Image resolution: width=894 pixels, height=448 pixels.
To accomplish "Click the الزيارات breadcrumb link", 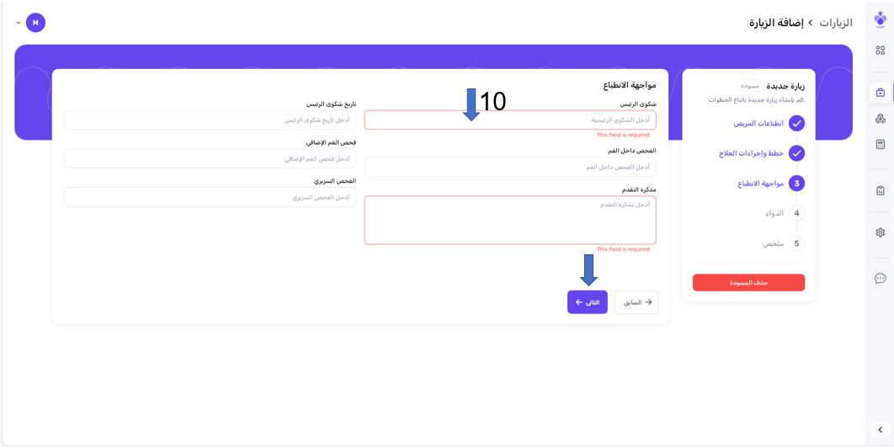I will tap(836, 23).
